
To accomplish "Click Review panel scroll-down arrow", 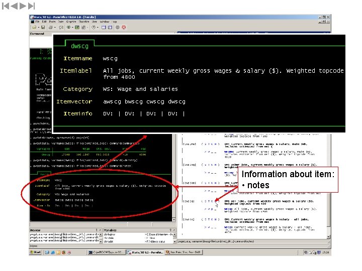I will point(101,241).
